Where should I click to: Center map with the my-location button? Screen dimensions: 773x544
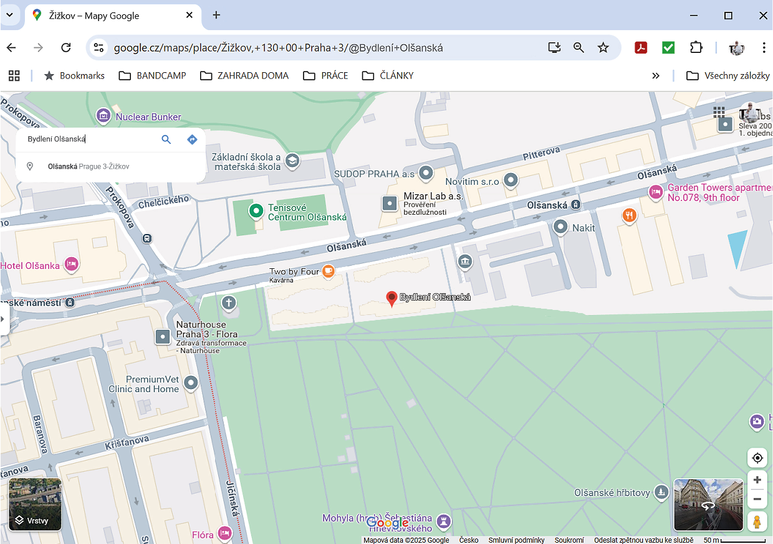[x=757, y=458]
